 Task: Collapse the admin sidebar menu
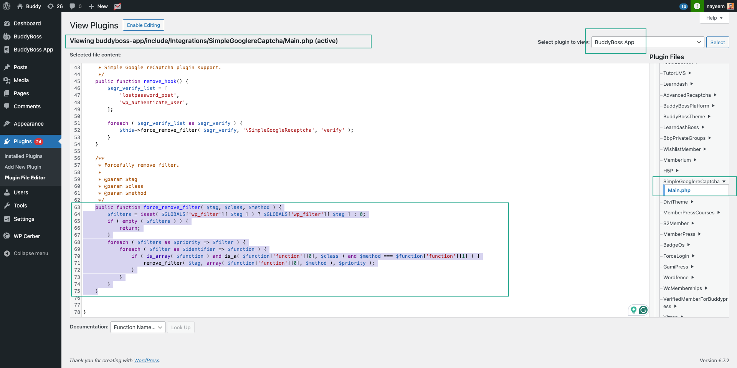point(31,254)
